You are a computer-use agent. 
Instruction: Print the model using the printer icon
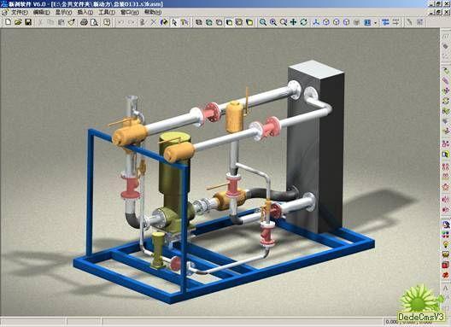84,22
